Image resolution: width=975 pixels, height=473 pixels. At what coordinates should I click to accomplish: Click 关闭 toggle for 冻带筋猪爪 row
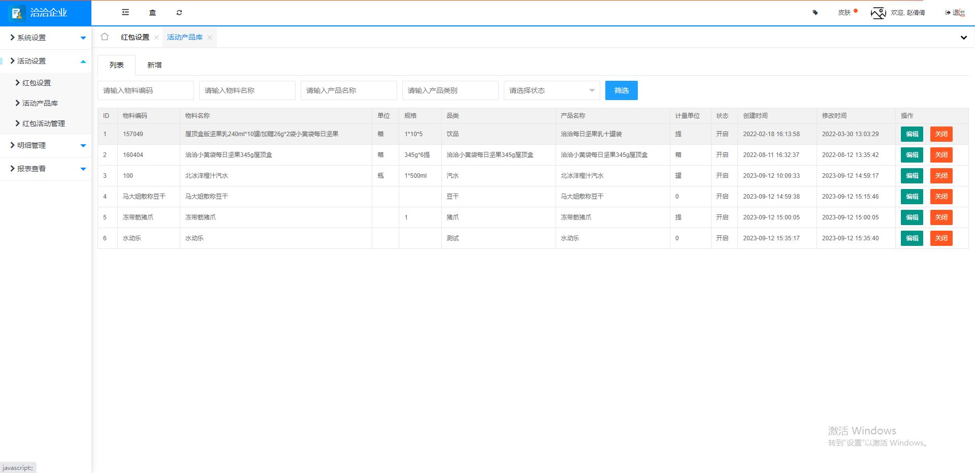(x=940, y=217)
